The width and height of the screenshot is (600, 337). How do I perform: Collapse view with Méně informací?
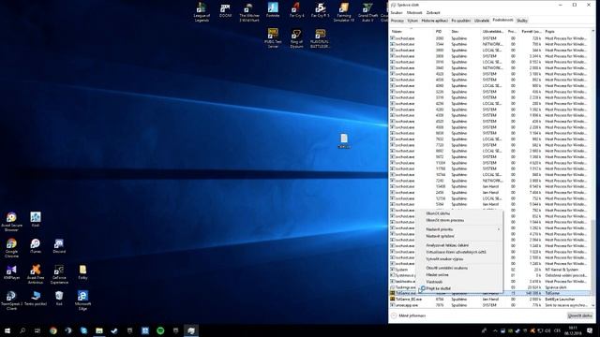tap(409, 315)
